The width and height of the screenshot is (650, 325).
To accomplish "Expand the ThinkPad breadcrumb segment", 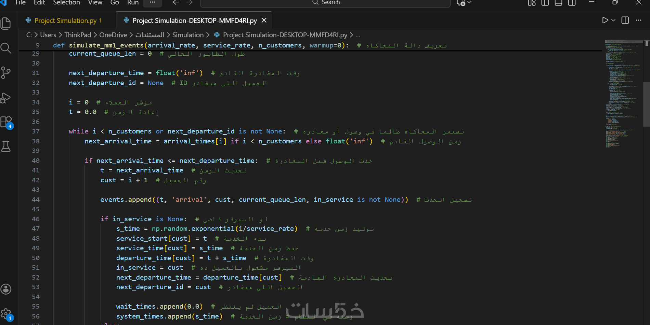I will click(78, 35).
